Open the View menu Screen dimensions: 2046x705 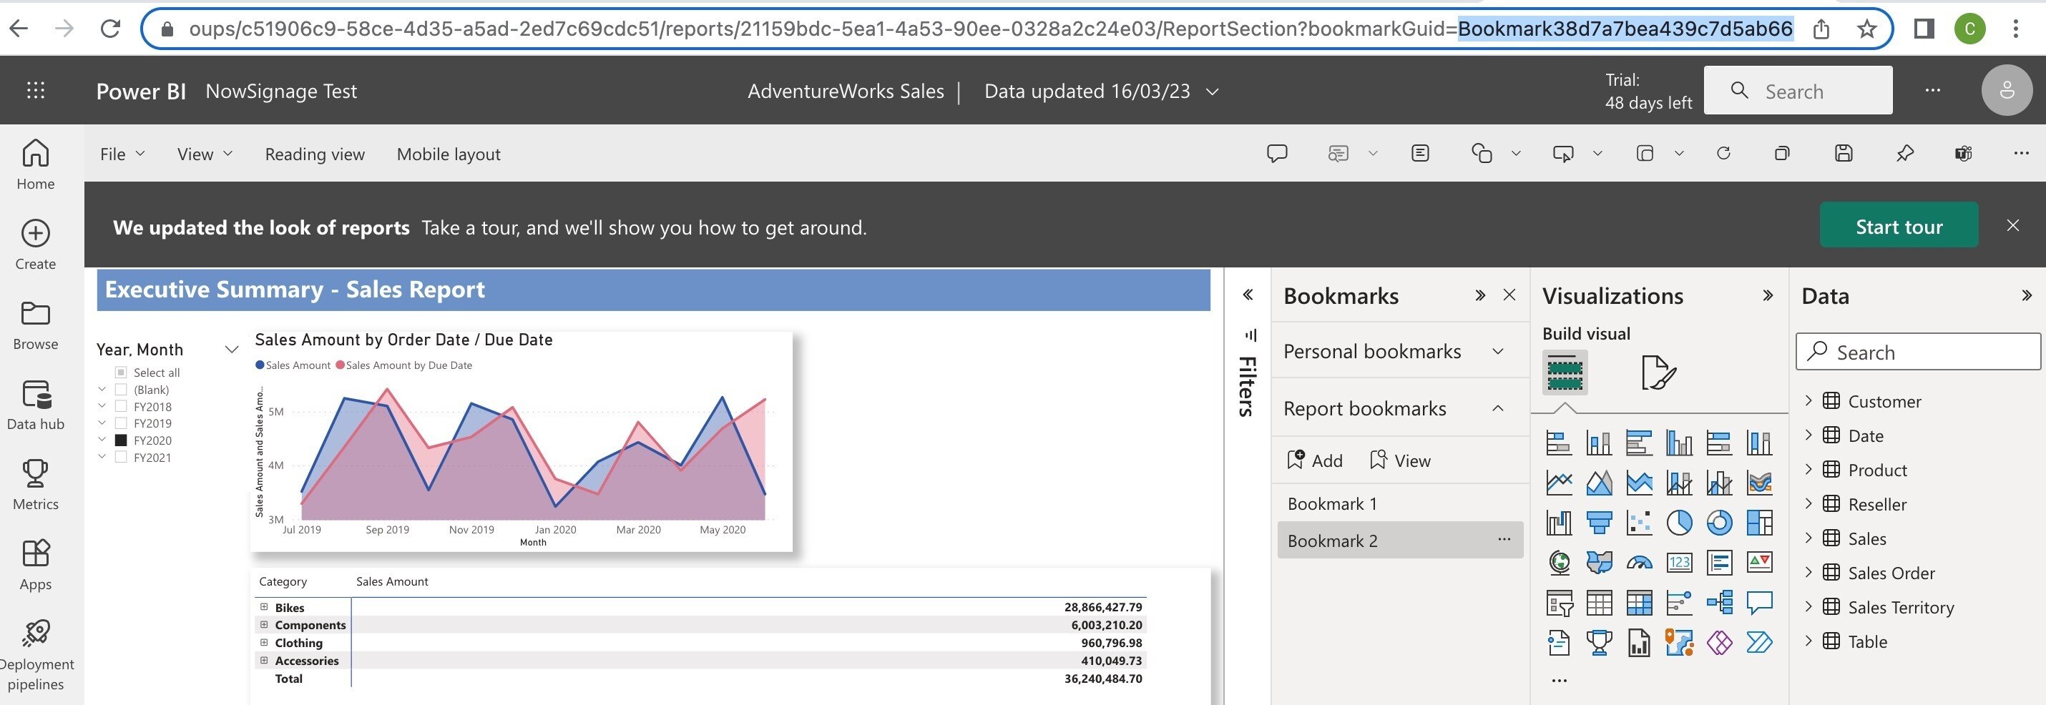(204, 154)
